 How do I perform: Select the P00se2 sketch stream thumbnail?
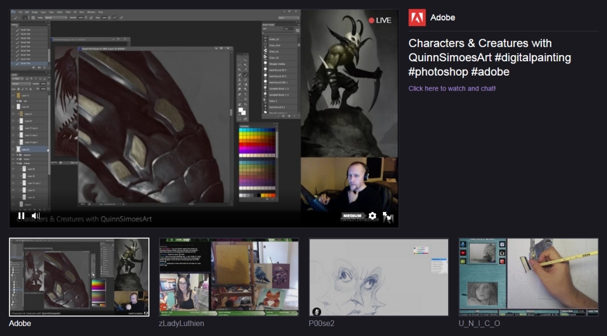tap(379, 277)
